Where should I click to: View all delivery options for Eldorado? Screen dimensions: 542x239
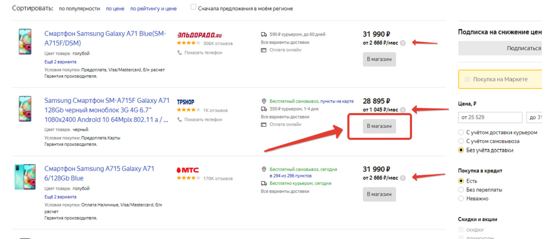point(285,42)
